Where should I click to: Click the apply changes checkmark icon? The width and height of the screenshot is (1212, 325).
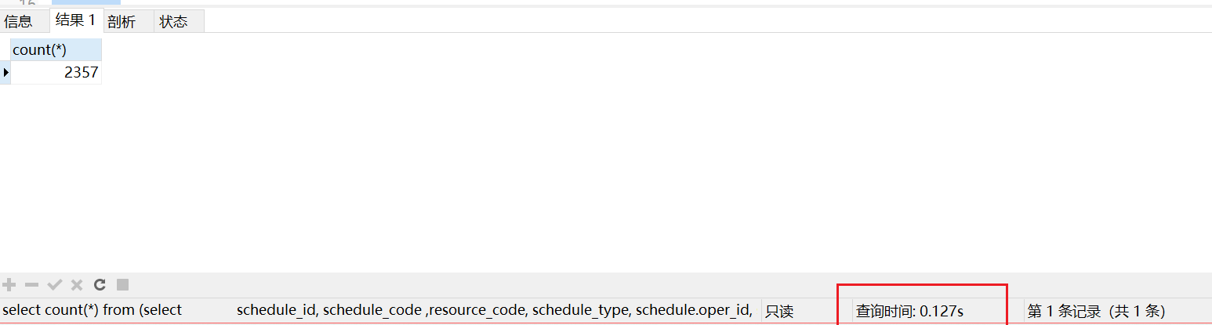[x=55, y=285]
